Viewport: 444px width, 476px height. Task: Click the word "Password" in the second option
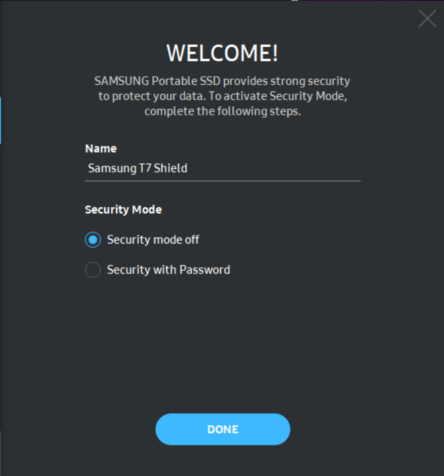[x=205, y=270]
